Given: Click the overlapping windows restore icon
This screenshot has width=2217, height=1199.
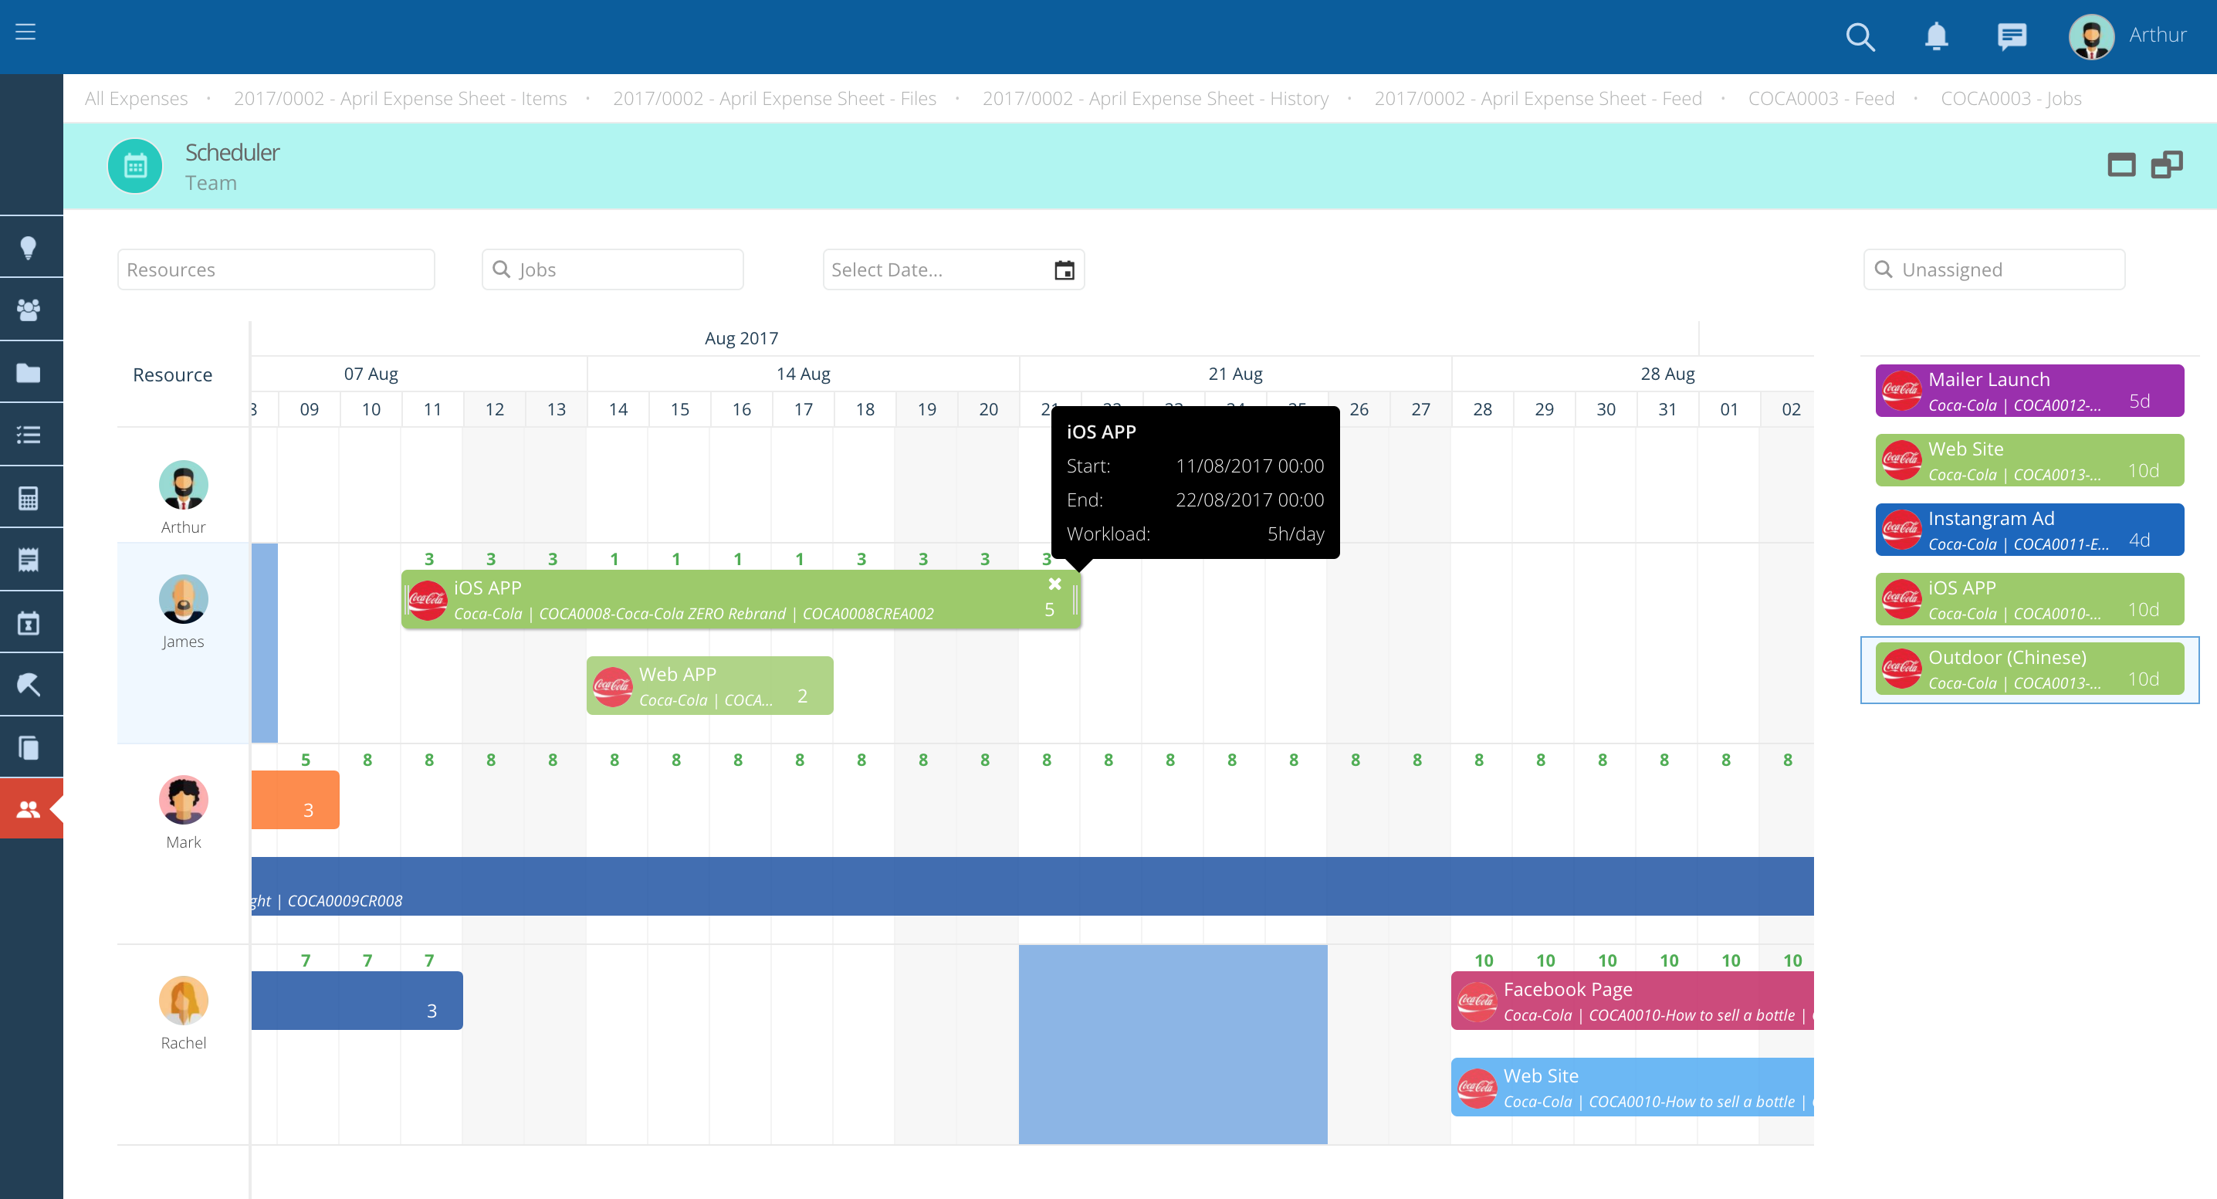Looking at the screenshot, I should click(x=2166, y=164).
